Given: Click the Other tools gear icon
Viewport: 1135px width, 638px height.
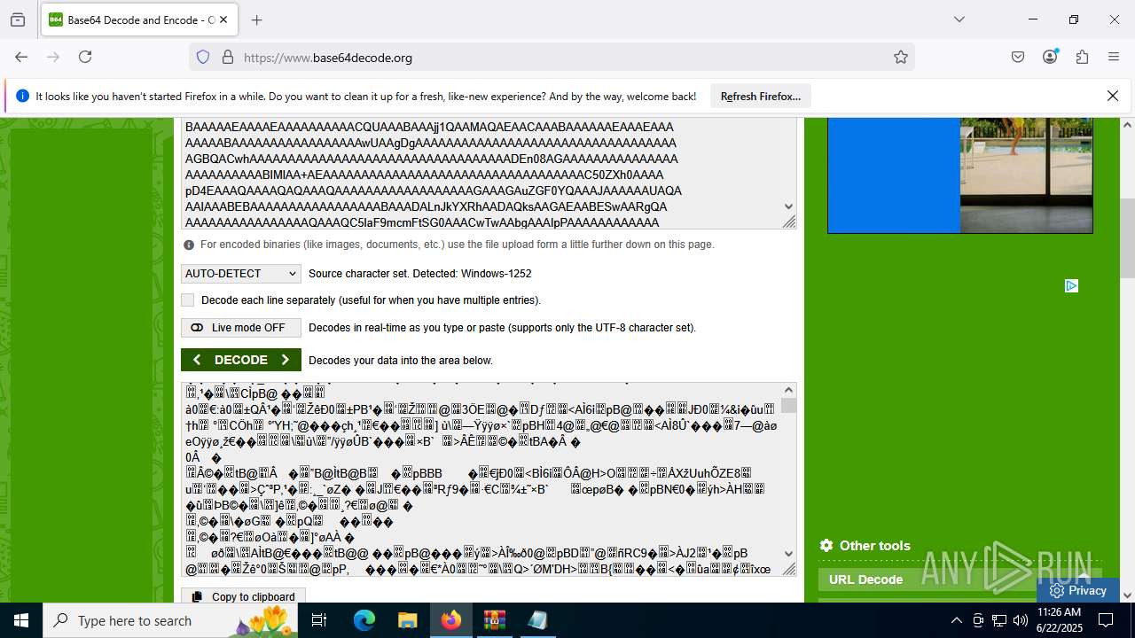Looking at the screenshot, I should (x=826, y=545).
